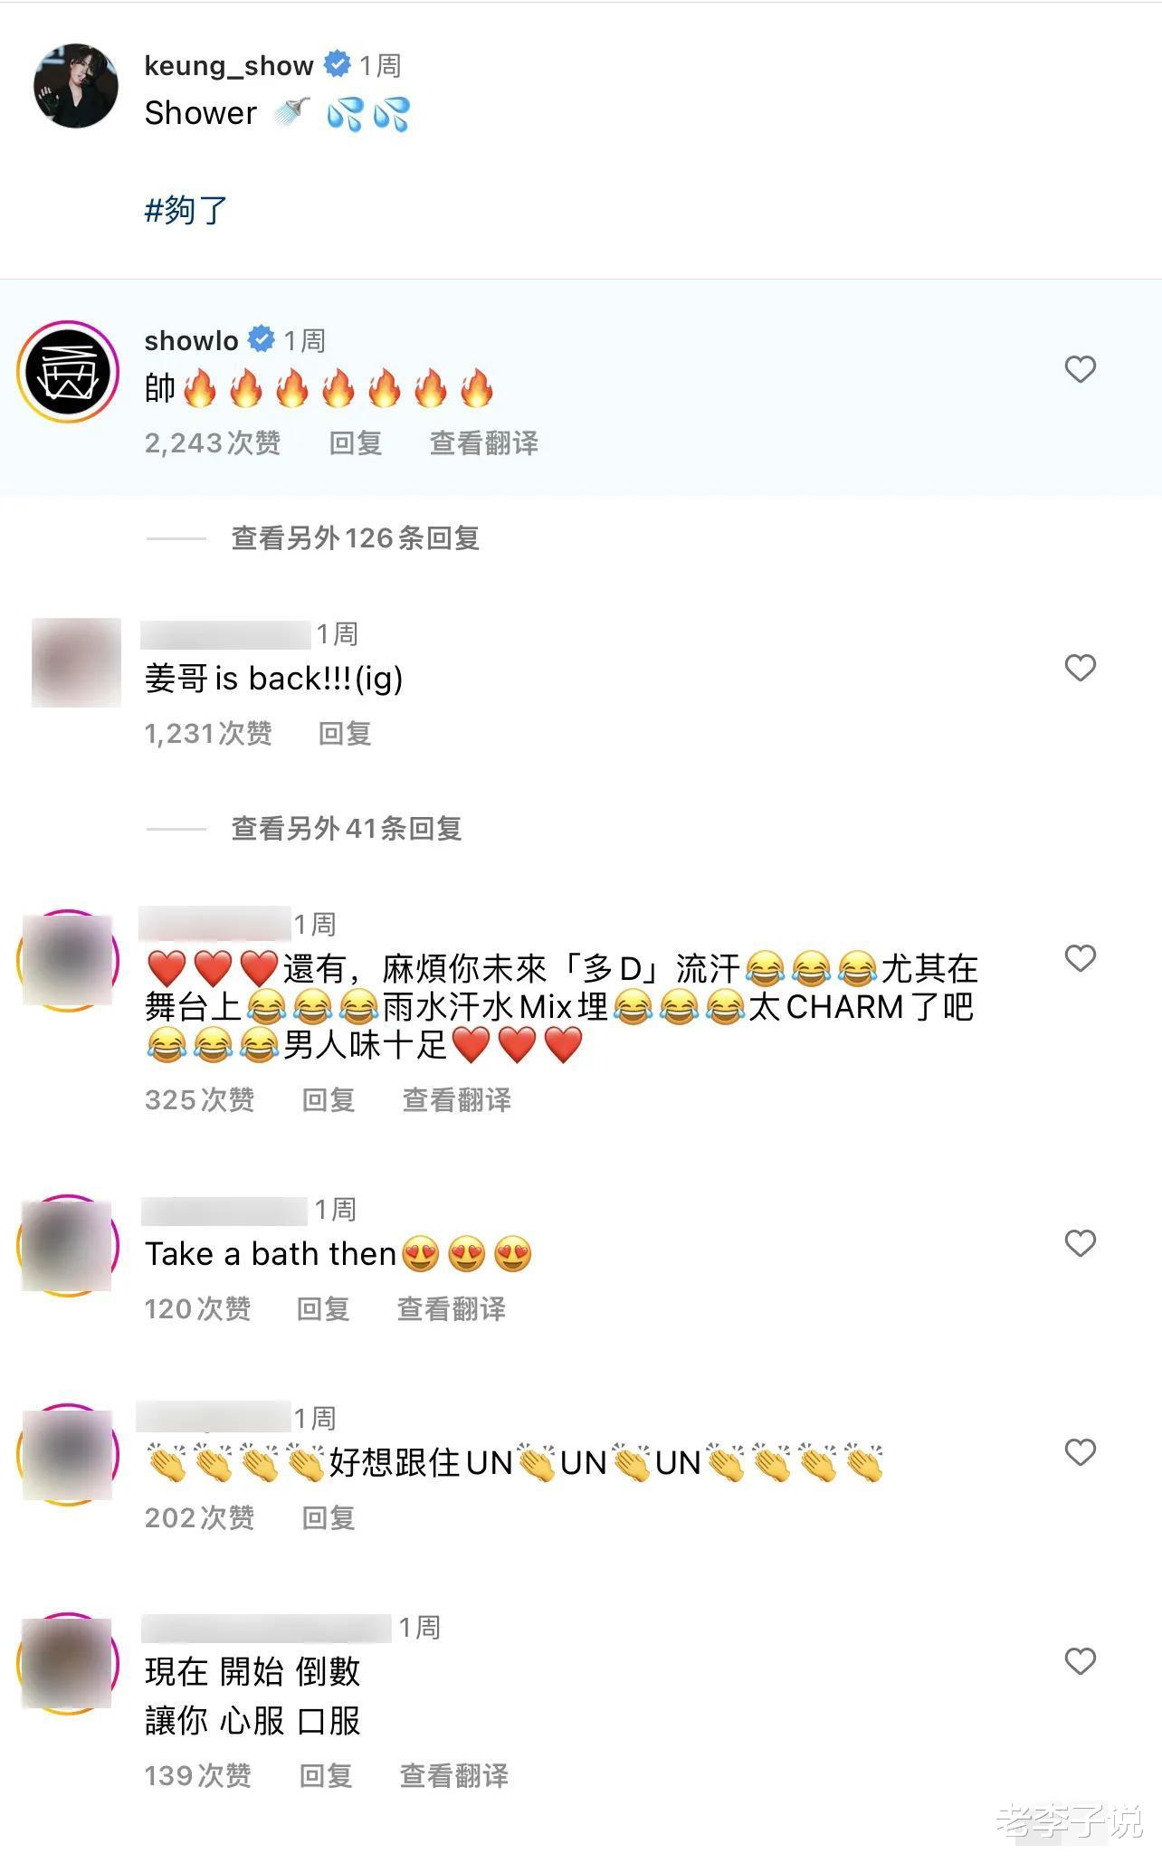Tap heart on '男人味十足' comment
1162x1863 pixels.
1080,958
